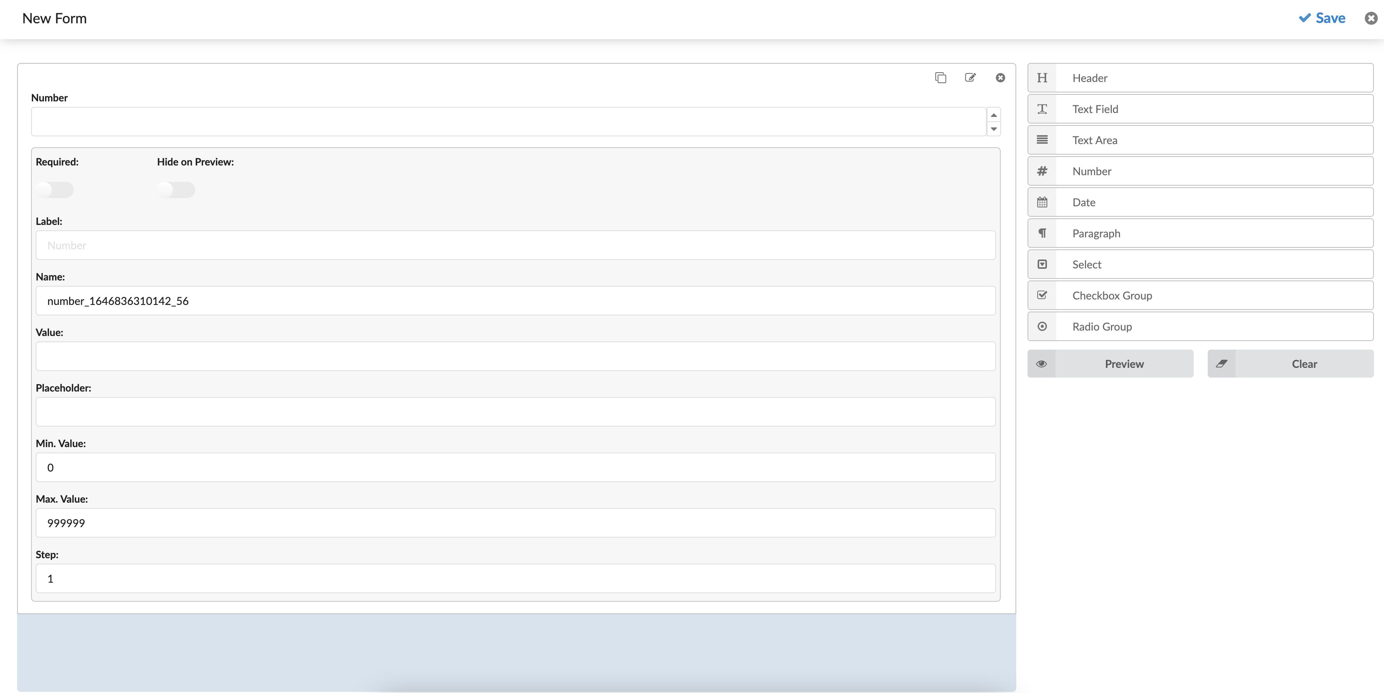Screen dimensions: 1384x693
Task: Add a Header element
Action: pyautogui.click(x=1200, y=78)
